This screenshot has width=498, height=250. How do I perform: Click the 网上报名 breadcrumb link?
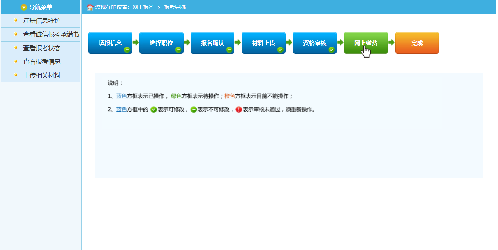tap(143, 7)
